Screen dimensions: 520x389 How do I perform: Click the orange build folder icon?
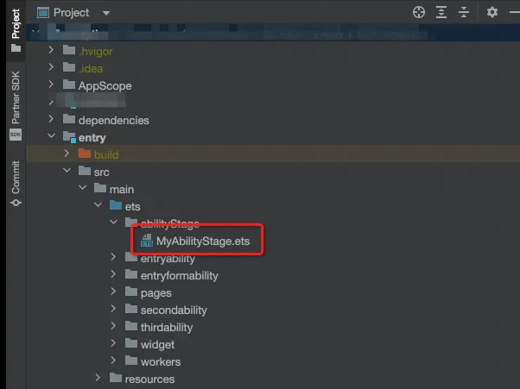click(85, 153)
